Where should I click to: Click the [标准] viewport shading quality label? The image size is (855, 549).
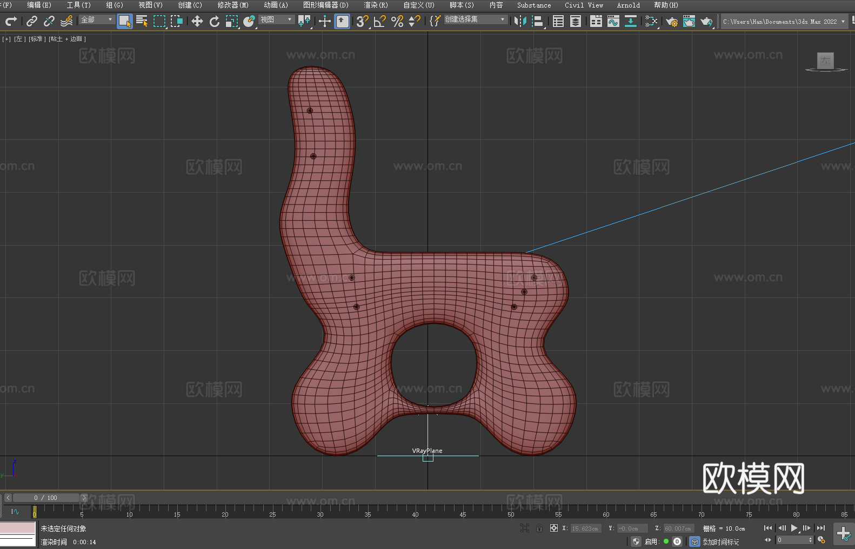pyautogui.click(x=37, y=39)
